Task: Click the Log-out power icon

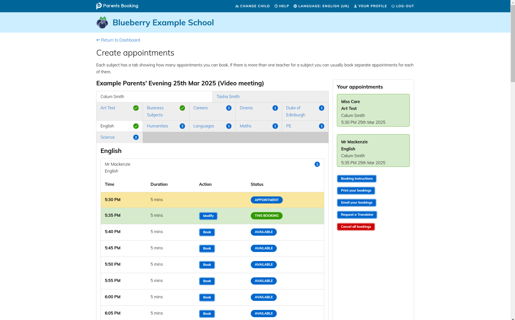Action: [393, 6]
